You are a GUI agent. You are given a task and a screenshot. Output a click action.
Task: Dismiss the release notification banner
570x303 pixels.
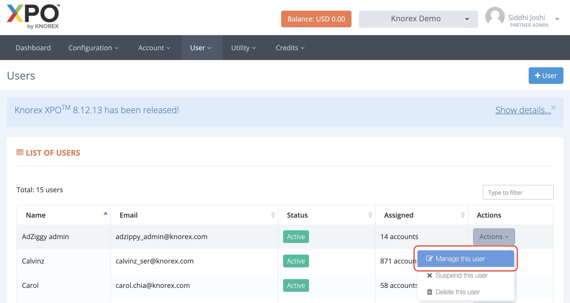[x=553, y=108]
